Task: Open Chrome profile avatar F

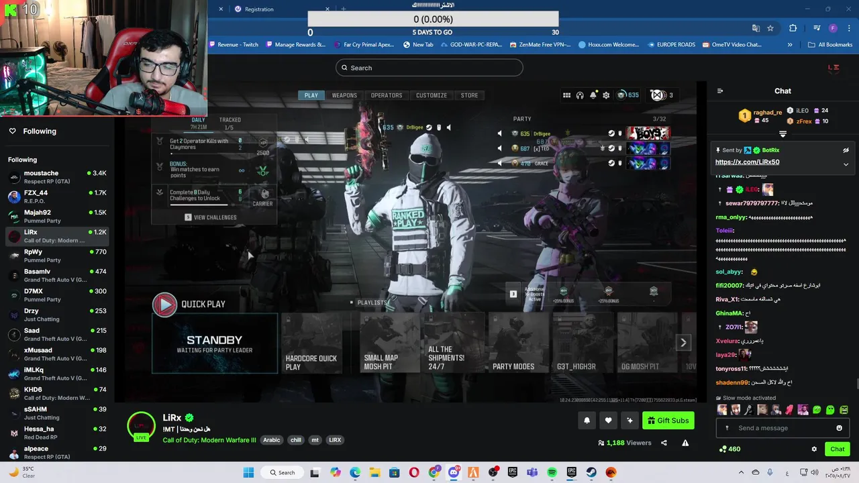Action: click(833, 28)
